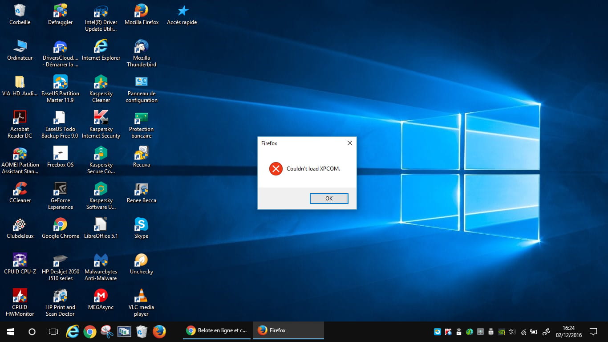Select the Protection bancaire desktop shortcut
The height and width of the screenshot is (342, 608).
click(142, 125)
